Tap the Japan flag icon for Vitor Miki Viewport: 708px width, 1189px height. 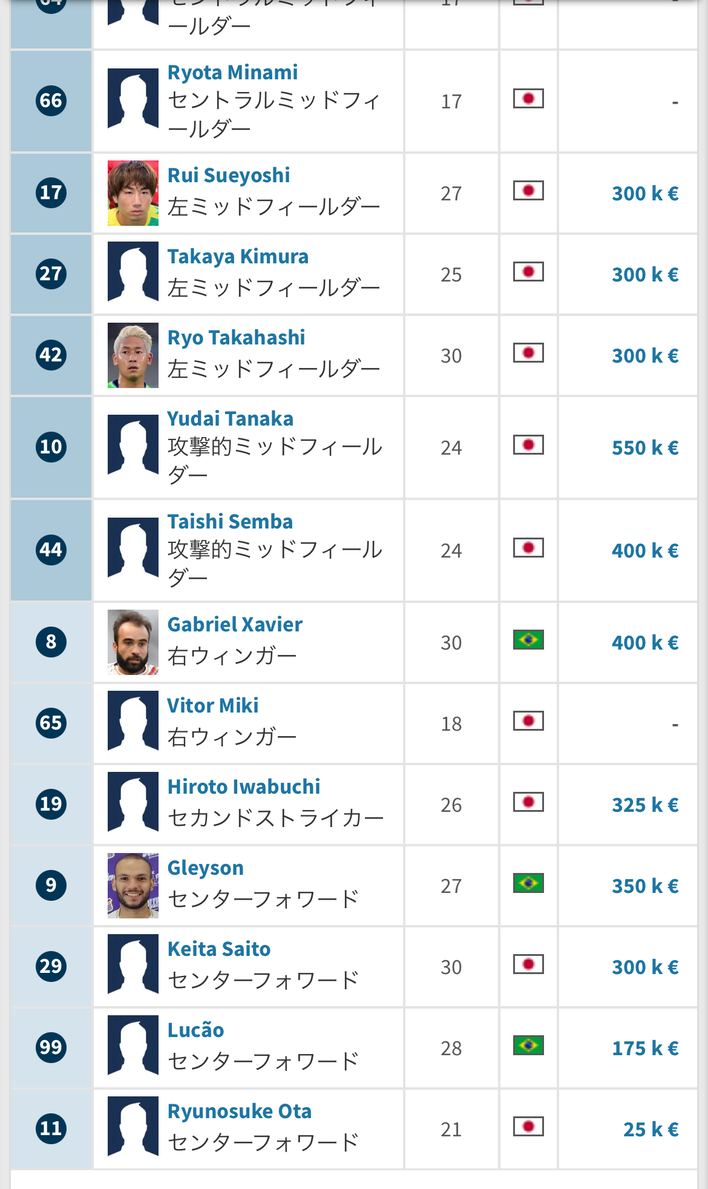pos(528,721)
